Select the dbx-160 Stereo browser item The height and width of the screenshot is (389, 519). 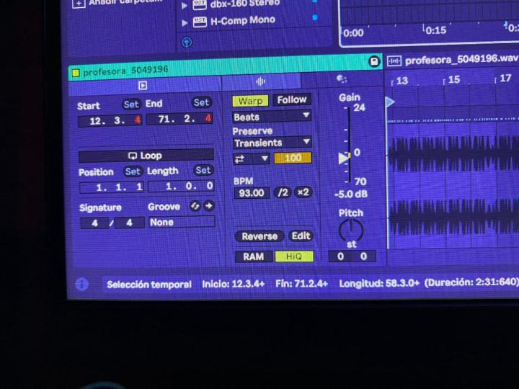pyautogui.click(x=245, y=4)
